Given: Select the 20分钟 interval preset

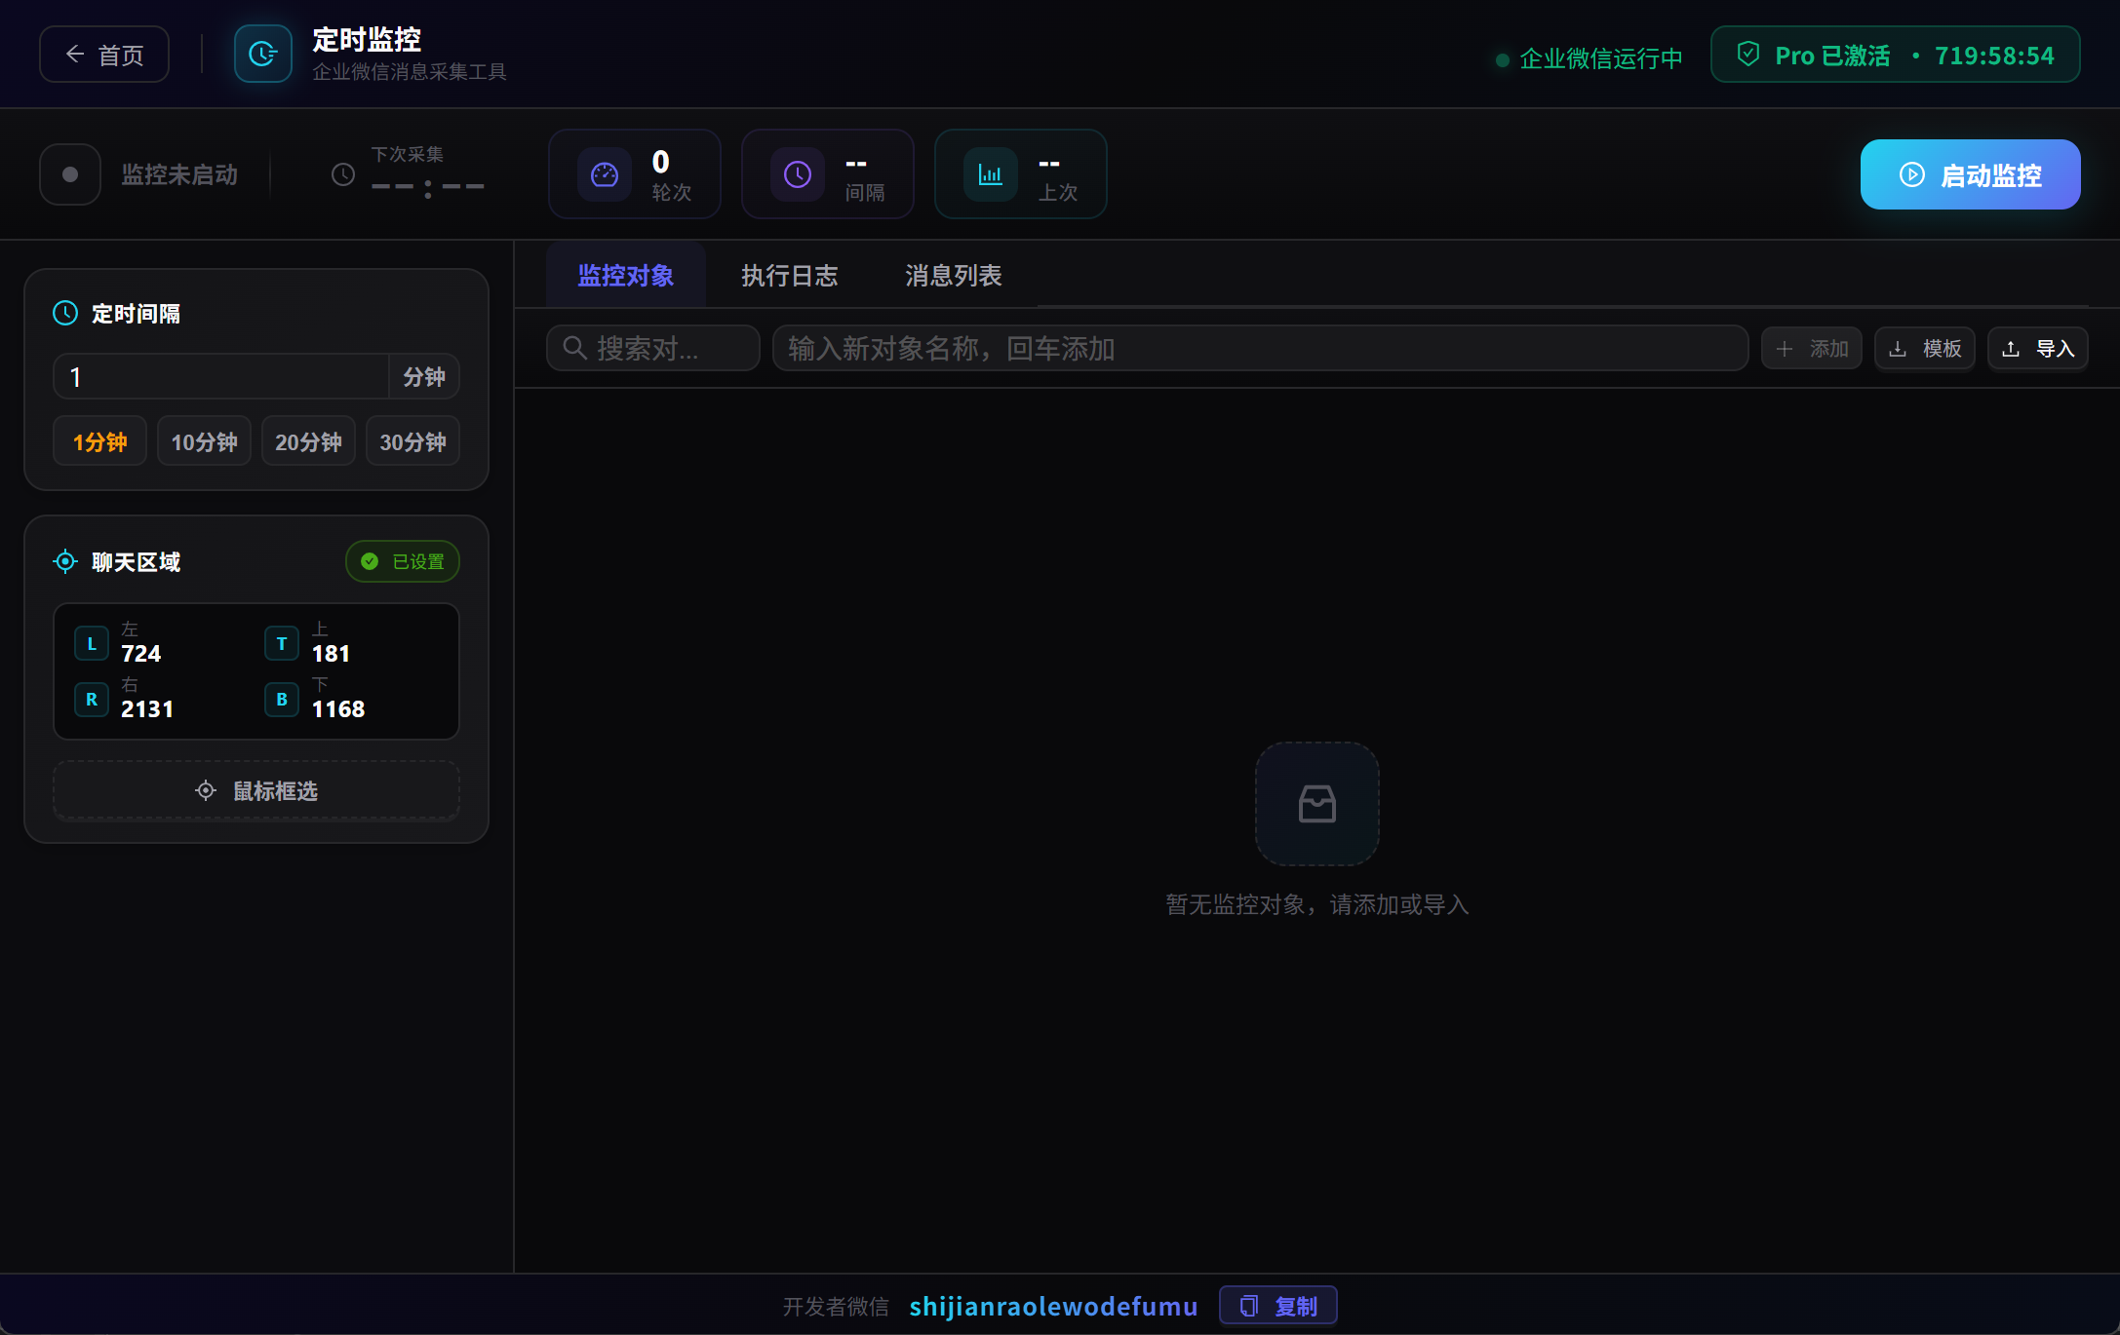Looking at the screenshot, I should 308,441.
